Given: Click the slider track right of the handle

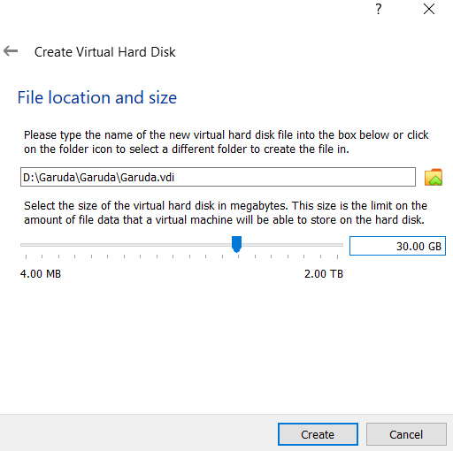Looking at the screenshot, I should pyautogui.click(x=292, y=245).
